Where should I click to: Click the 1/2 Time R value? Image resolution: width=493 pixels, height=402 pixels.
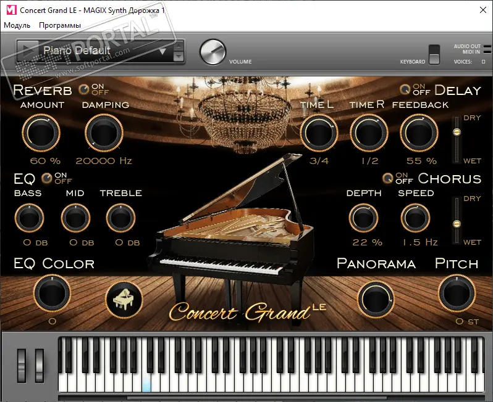[x=369, y=161]
